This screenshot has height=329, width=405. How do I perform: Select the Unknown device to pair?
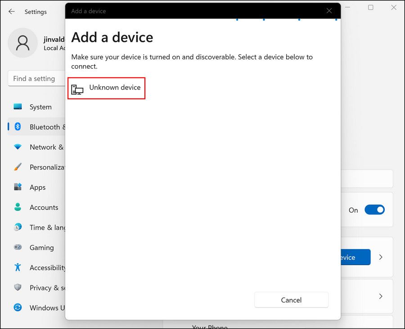pos(106,88)
